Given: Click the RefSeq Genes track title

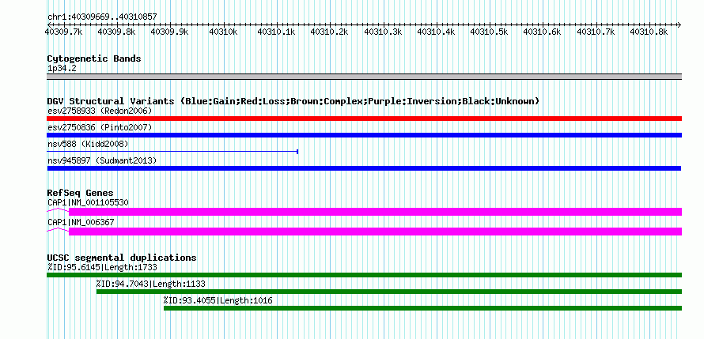Looking at the screenshot, I should coord(80,194).
